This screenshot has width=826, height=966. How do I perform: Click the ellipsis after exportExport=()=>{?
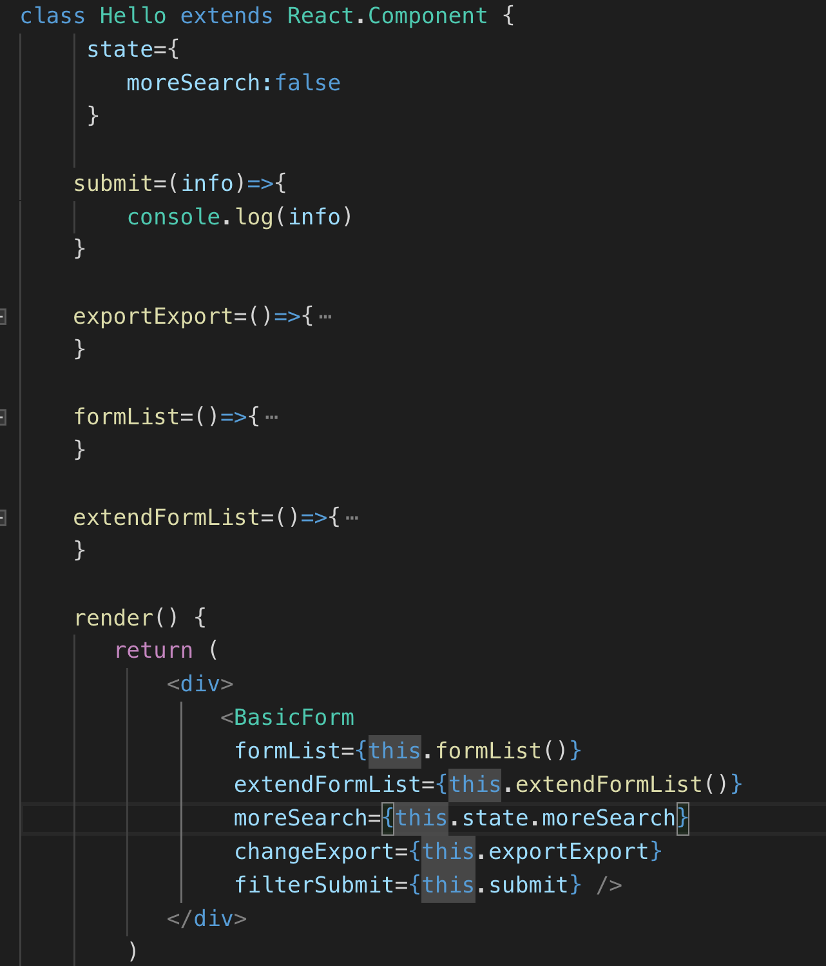point(325,317)
